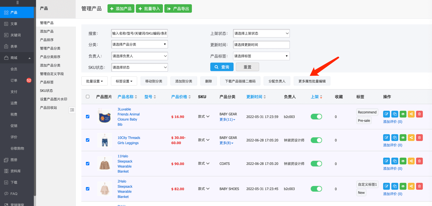Collapse the submenu panel toggle icon
Viewport: 432px width, 206px height.
pos(72,110)
